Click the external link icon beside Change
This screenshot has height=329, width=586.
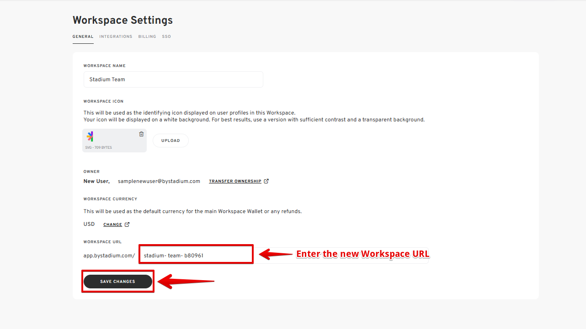pyautogui.click(x=127, y=225)
